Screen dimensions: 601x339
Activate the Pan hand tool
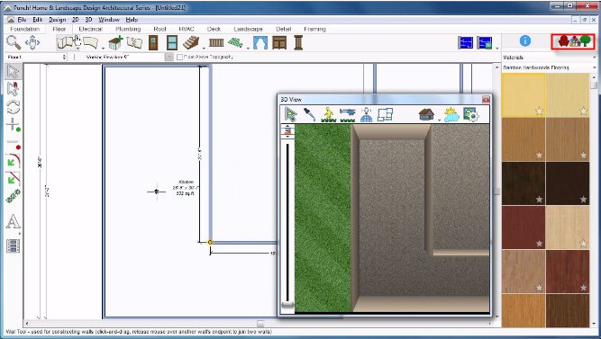32,42
